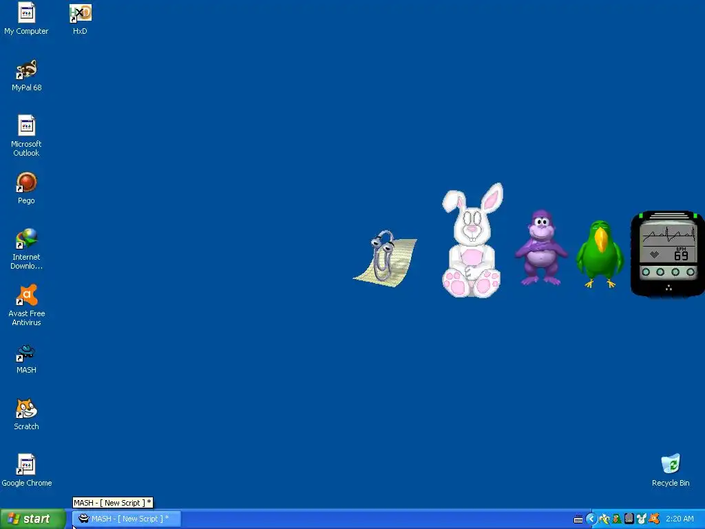This screenshot has width=705, height=529.
Task: Click the purple Bonzi gorilla character
Action: point(541,247)
